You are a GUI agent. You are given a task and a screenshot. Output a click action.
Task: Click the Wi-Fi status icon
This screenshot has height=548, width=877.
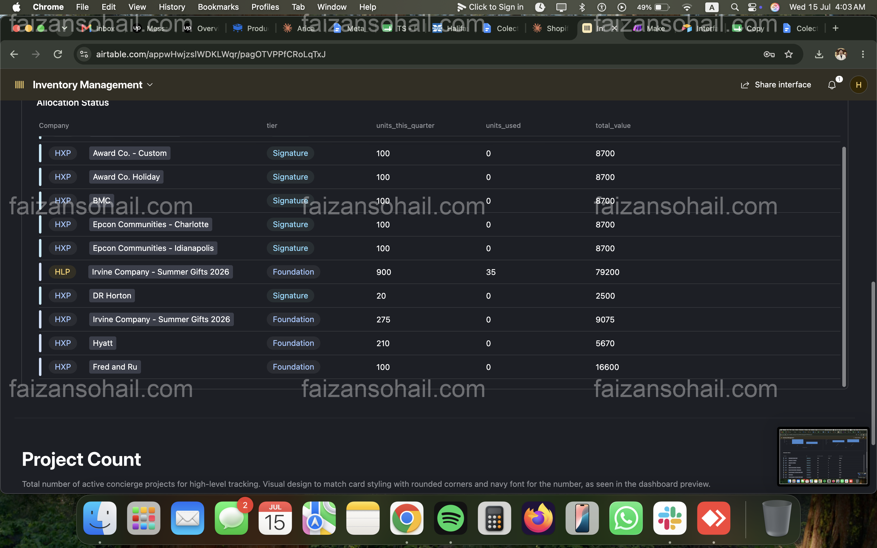click(x=687, y=7)
